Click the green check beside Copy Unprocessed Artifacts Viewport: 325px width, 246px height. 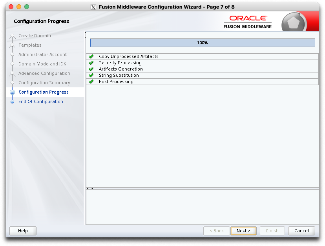click(91, 56)
